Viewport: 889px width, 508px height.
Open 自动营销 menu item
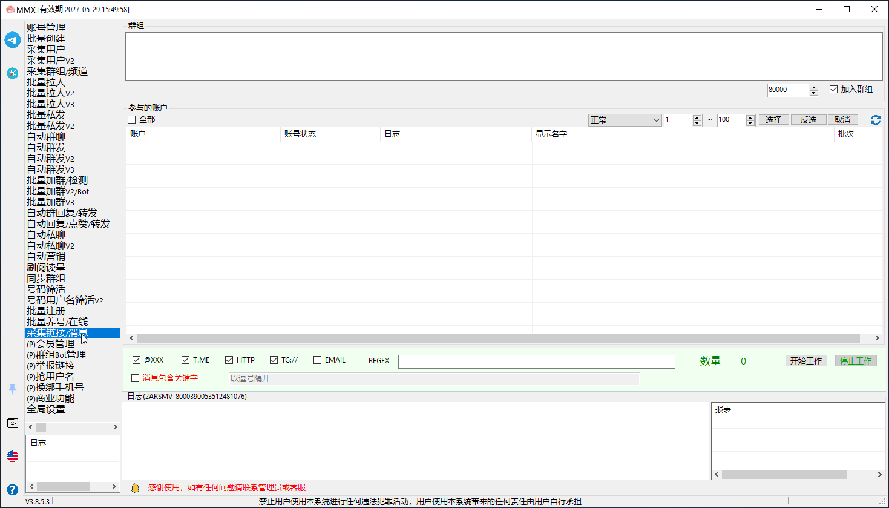(x=46, y=257)
